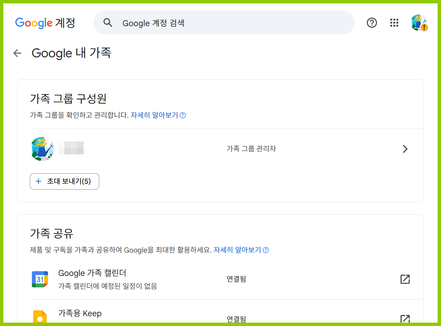Click the yellow Keep icon
The height and width of the screenshot is (326, 441).
[40, 317]
